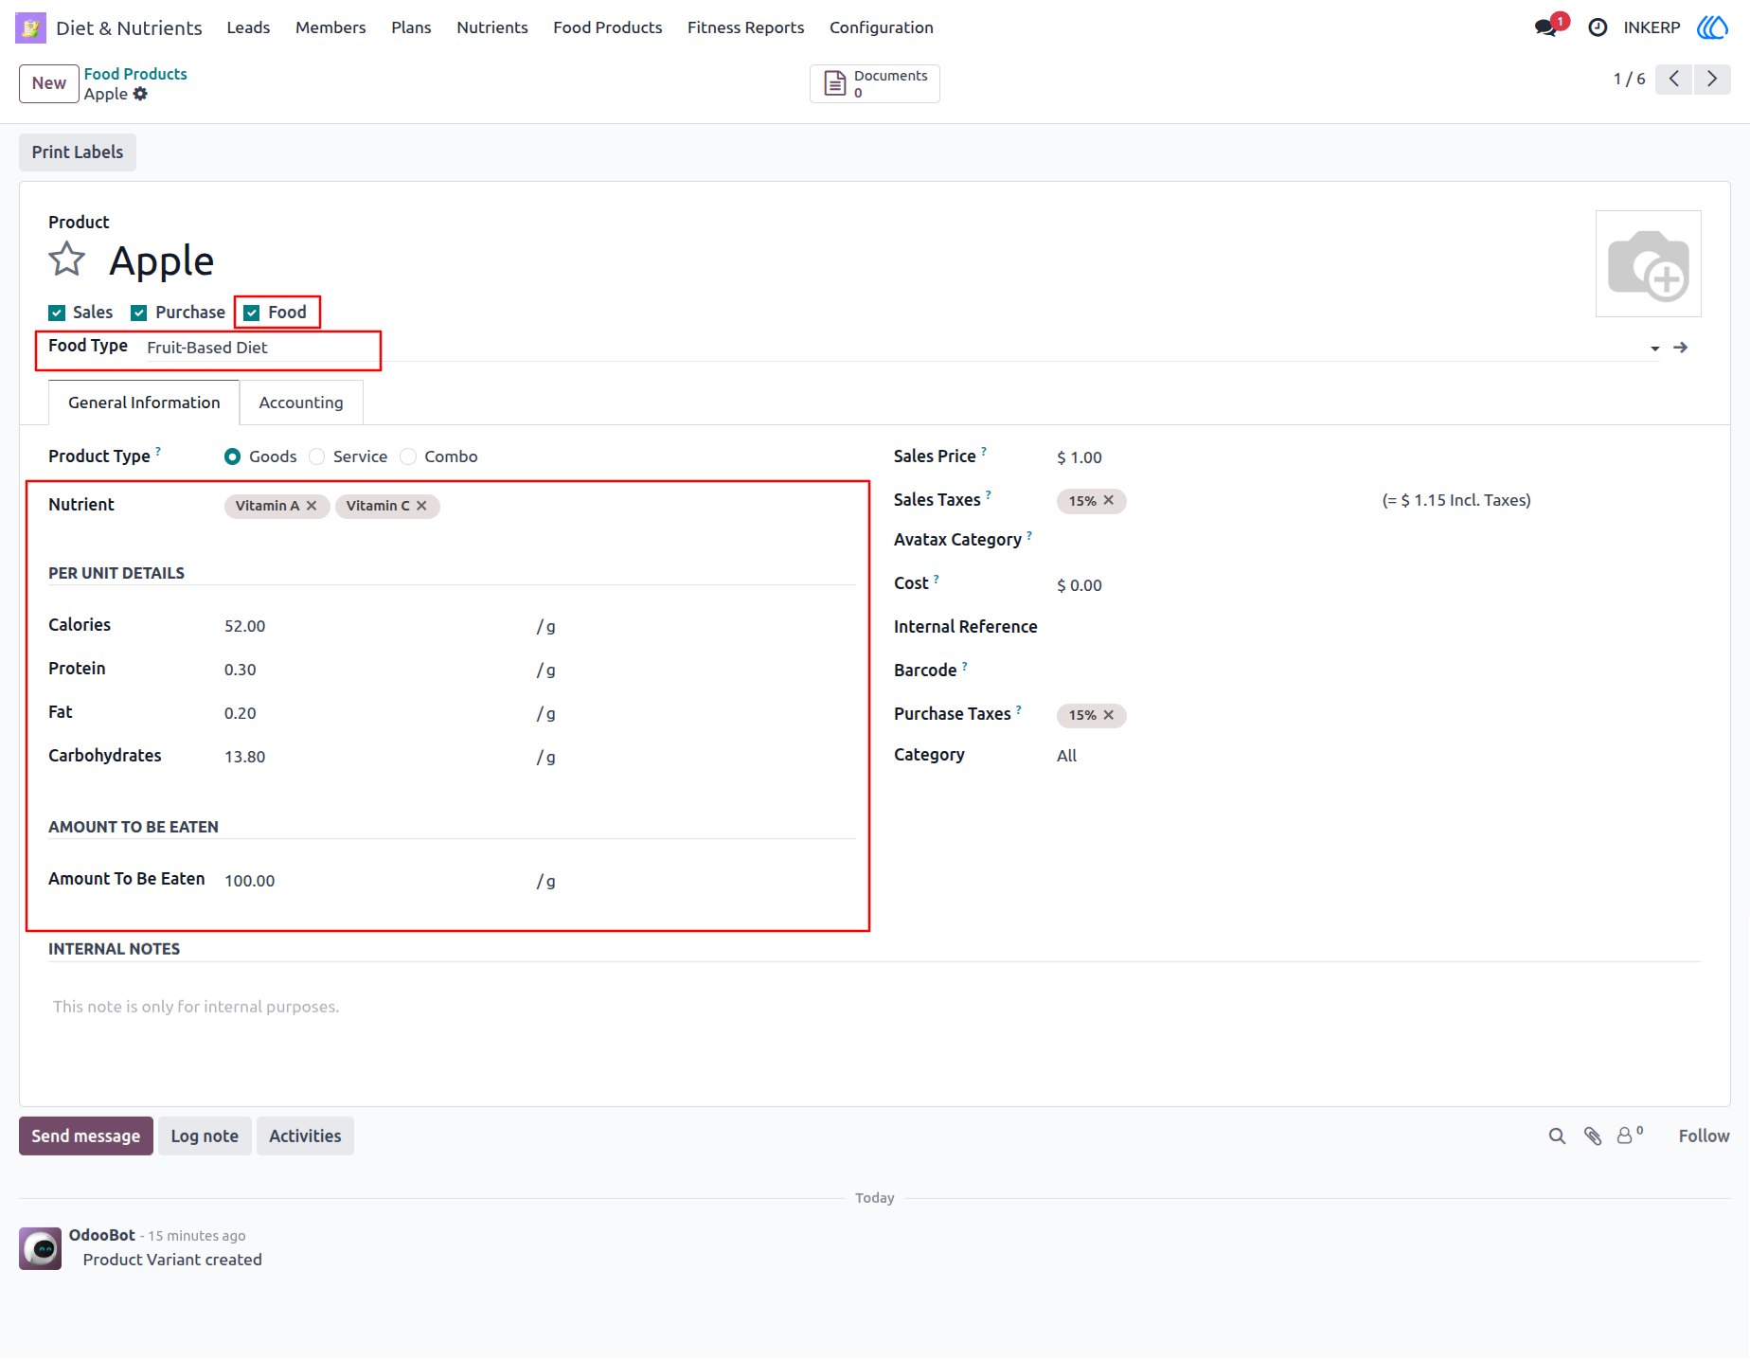The height and width of the screenshot is (1360, 1750).
Task: Attach files with the paperclip icon
Action: (x=1593, y=1136)
